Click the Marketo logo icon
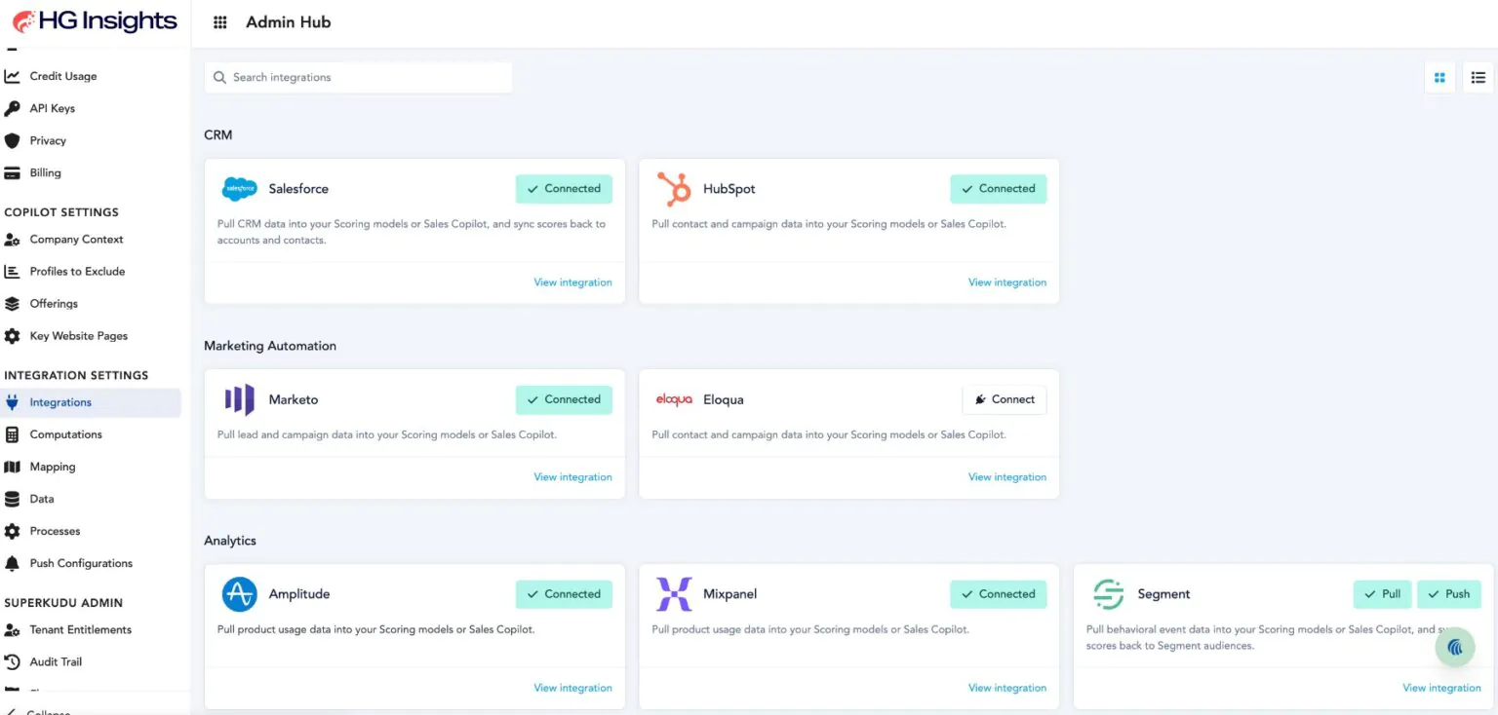This screenshot has width=1498, height=715. [x=239, y=399]
